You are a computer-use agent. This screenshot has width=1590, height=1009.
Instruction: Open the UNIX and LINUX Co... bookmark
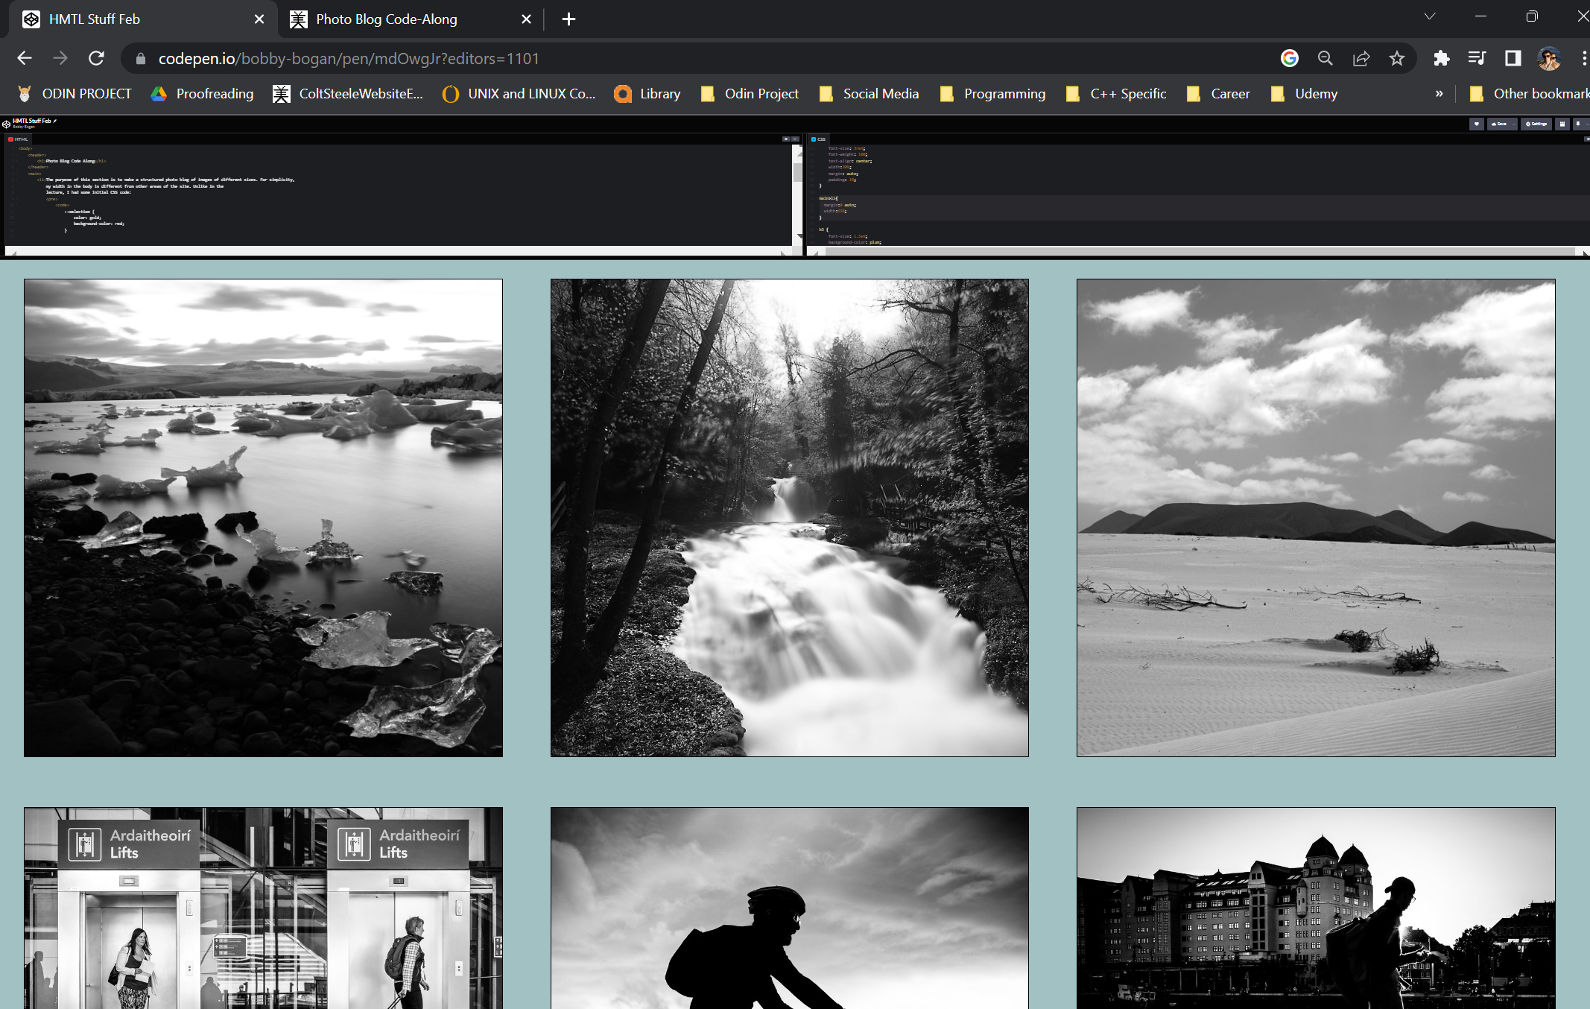coord(520,93)
